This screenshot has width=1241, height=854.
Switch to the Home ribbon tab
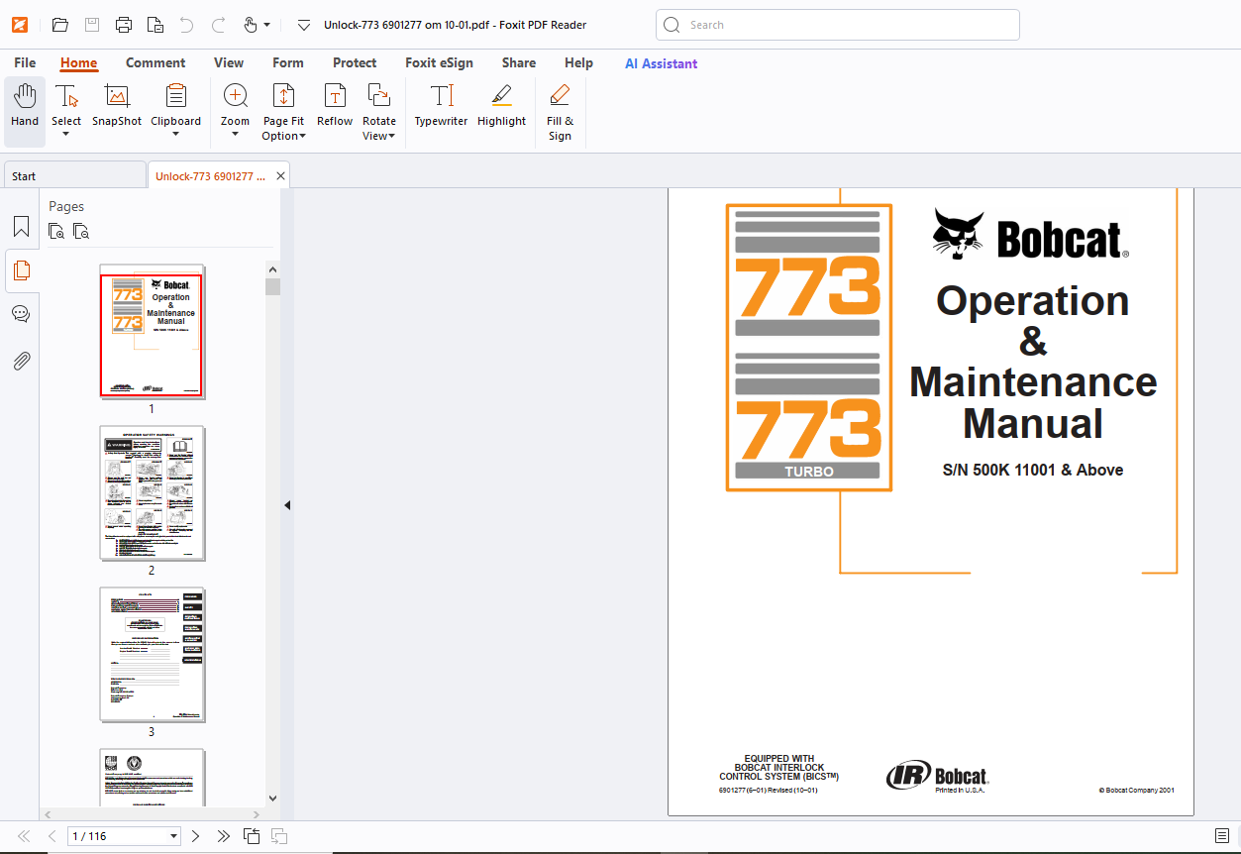point(79,62)
